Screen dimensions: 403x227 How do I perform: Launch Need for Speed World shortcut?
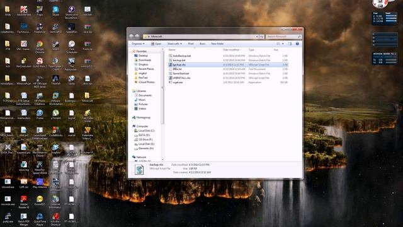40,168
